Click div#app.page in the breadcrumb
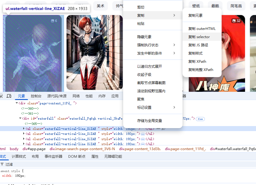256x185 pixels. [x=34, y=149]
